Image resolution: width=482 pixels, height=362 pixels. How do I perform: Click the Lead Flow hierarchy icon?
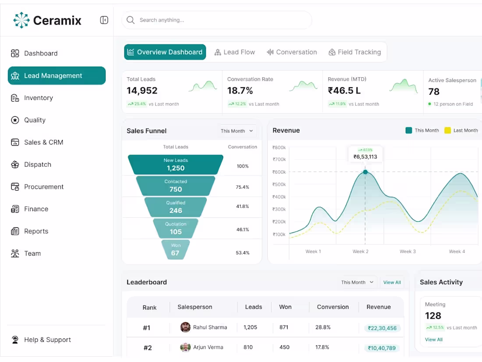click(x=218, y=52)
